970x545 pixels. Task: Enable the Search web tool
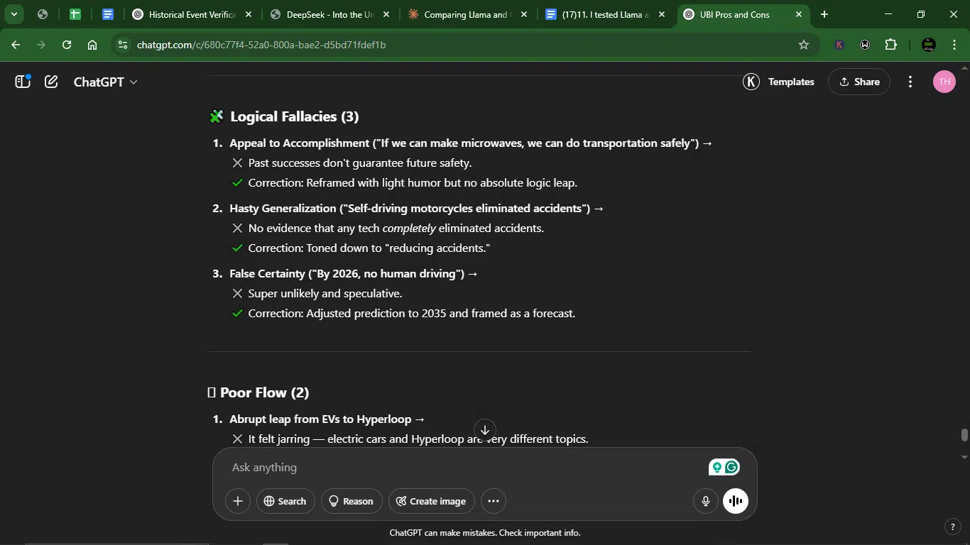tap(285, 501)
